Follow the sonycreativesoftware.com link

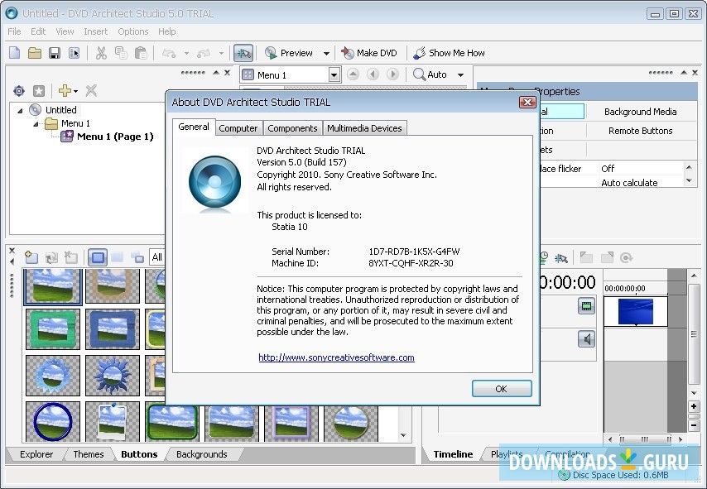[x=335, y=357]
